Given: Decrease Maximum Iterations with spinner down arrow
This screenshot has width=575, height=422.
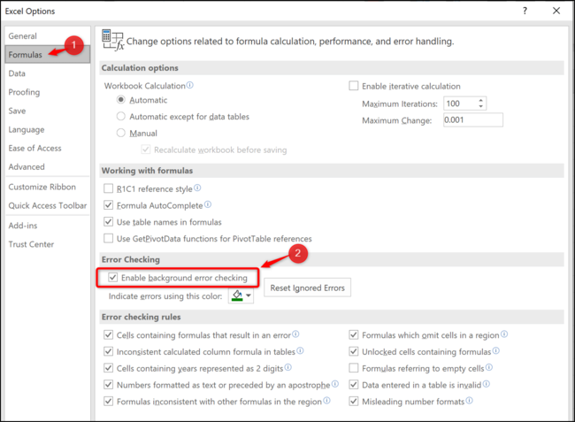Looking at the screenshot, I should coord(480,107).
